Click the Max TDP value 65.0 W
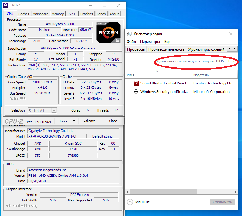The height and width of the screenshot is (216, 242). pos(85,30)
